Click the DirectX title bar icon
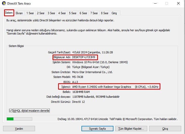The height and width of the screenshot is (134, 185). click(x=4, y=4)
